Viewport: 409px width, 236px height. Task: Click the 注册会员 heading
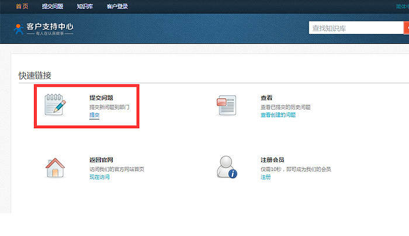(x=272, y=160)
